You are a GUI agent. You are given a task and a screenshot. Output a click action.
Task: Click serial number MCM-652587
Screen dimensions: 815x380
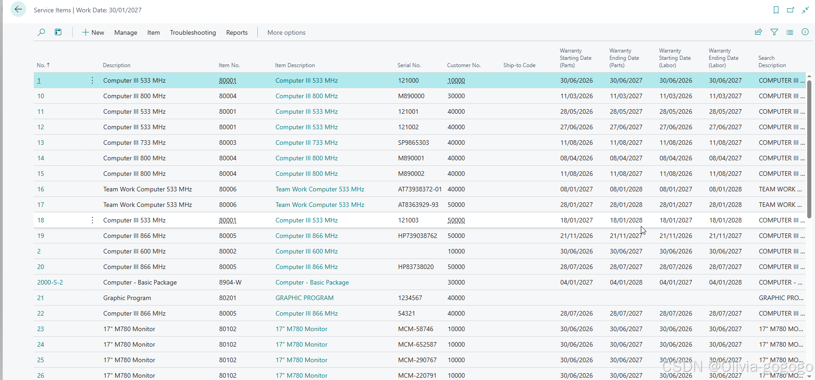tap(417, 344)
